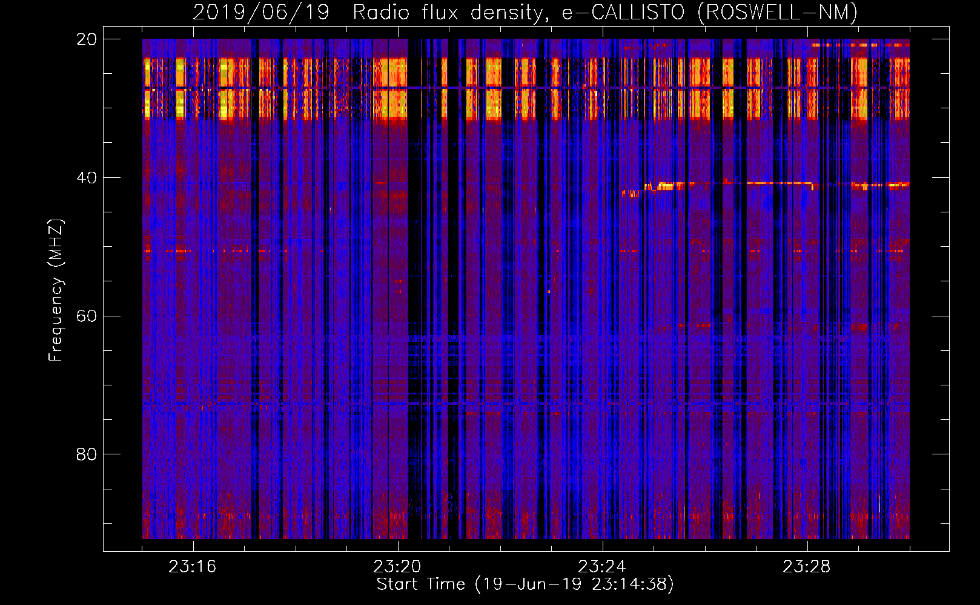The height and width of the screenshot is (605, 980).
Task: Click the 80 frequency tick label
Action: tap(87, 454)
